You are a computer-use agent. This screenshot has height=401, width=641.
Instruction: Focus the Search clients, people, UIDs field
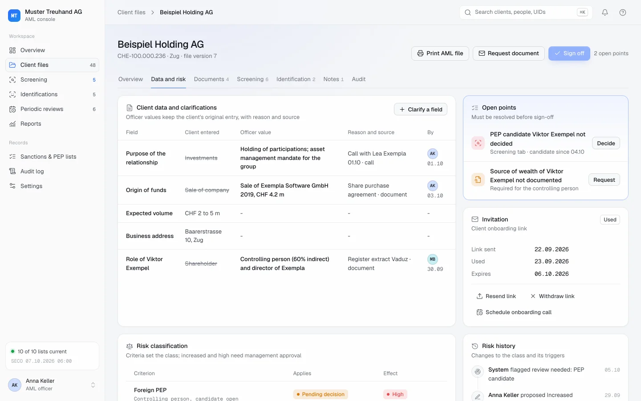526,12
